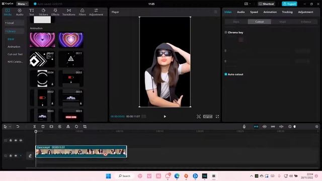Open the Filters panel
The width and height of the screenshot is (322, 181).
point(82,12)
